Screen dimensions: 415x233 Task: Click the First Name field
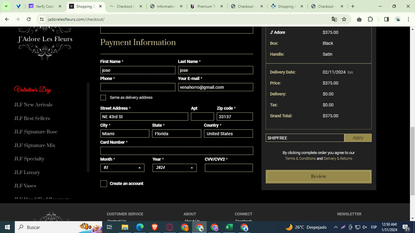138,70
